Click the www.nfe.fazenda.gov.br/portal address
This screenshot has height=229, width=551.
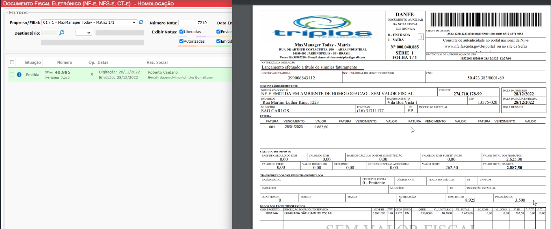[470, 46]
